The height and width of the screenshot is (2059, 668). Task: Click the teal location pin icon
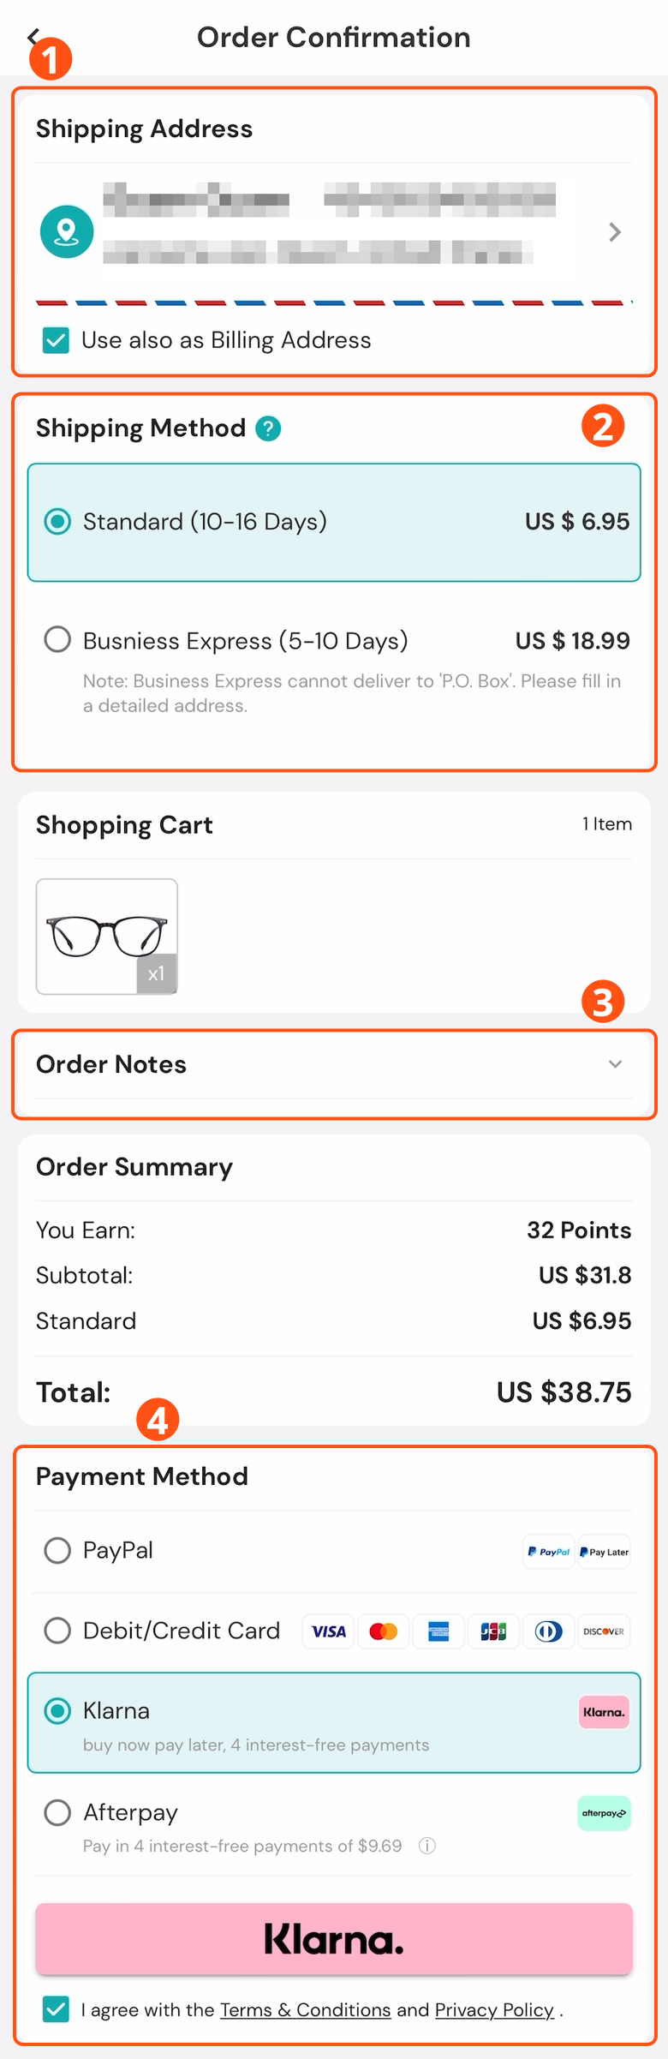[67, 231]
